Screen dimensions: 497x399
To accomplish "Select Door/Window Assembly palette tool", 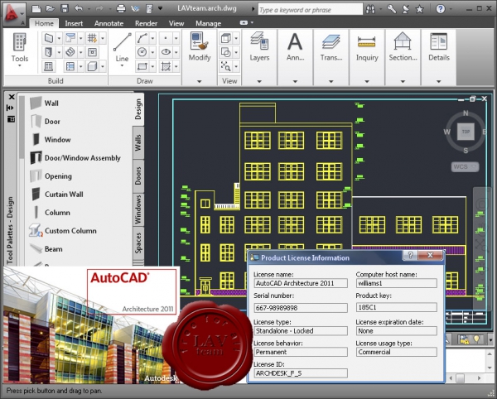I will 75,158.
